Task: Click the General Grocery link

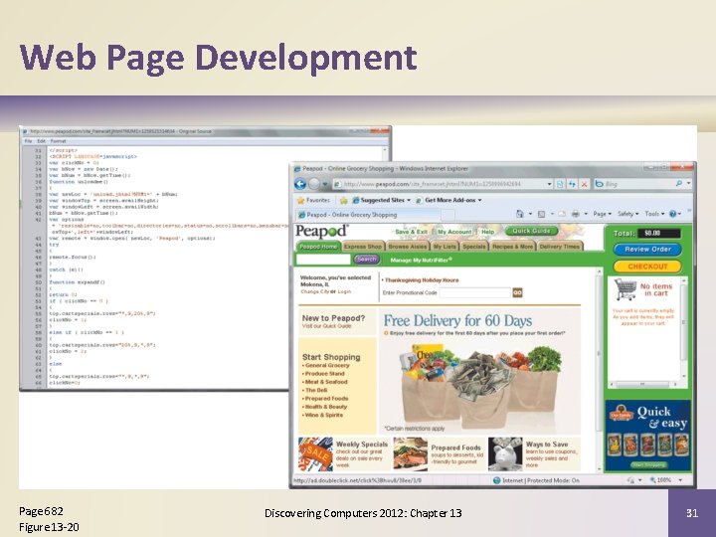Action: (327, 365)
